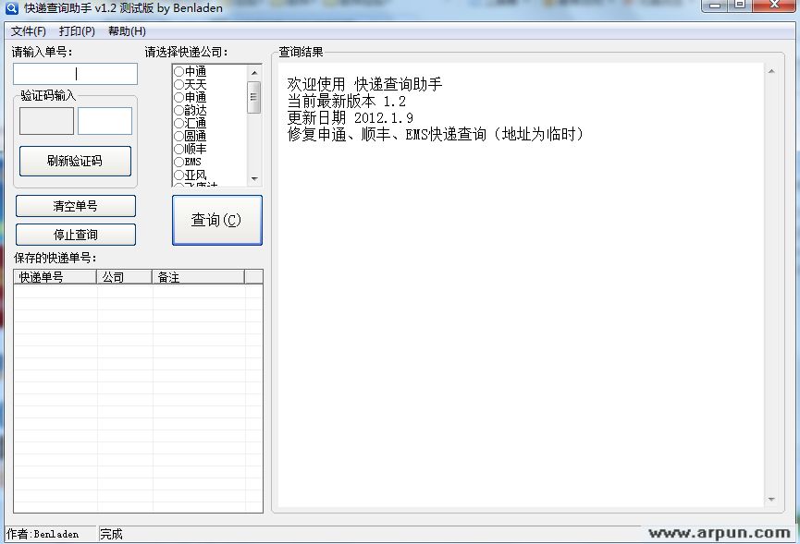Open the 打印(P) menu

(x=77, y=31)
